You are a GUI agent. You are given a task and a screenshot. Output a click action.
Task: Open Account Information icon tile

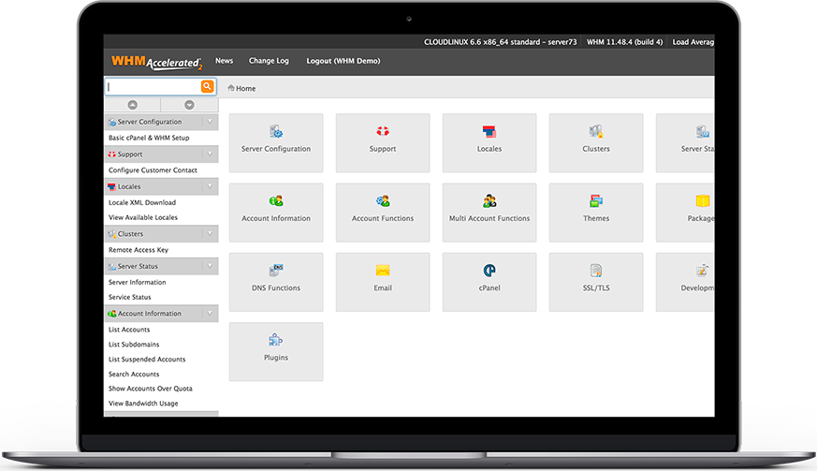[276, 201]
